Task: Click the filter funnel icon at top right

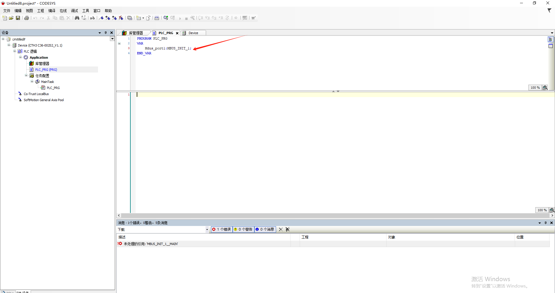Action: (x=549, y=10)
